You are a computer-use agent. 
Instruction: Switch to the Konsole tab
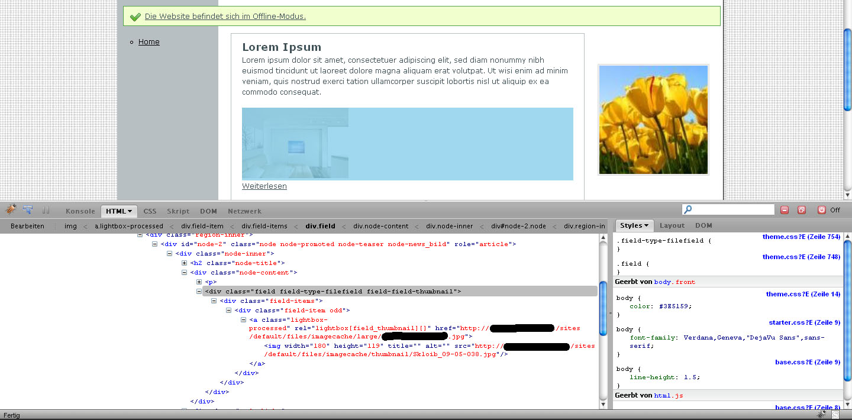click(x=80, y=211)
